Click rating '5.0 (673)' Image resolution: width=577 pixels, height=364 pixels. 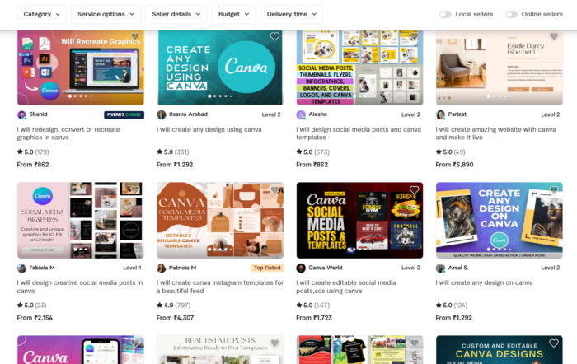click(312, 152)
